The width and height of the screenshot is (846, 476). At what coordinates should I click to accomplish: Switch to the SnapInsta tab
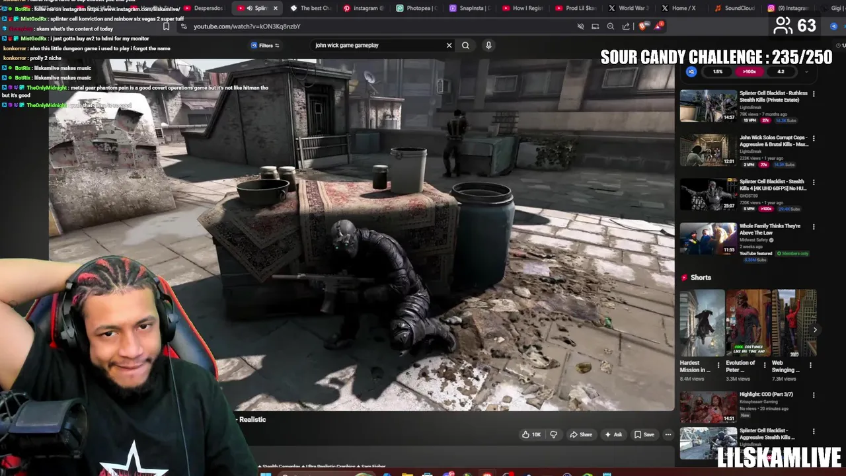click(469, 8)
